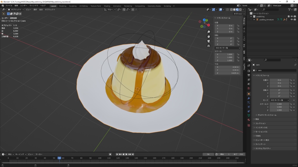Switch to the Sculpting workspace tab
Screen dimensions: 298x167
point(73,6)
